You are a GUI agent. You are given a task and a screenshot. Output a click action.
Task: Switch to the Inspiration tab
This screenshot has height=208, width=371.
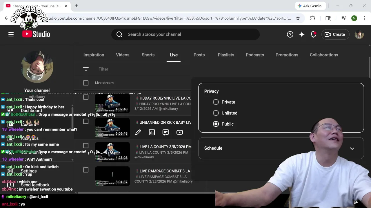94,55
